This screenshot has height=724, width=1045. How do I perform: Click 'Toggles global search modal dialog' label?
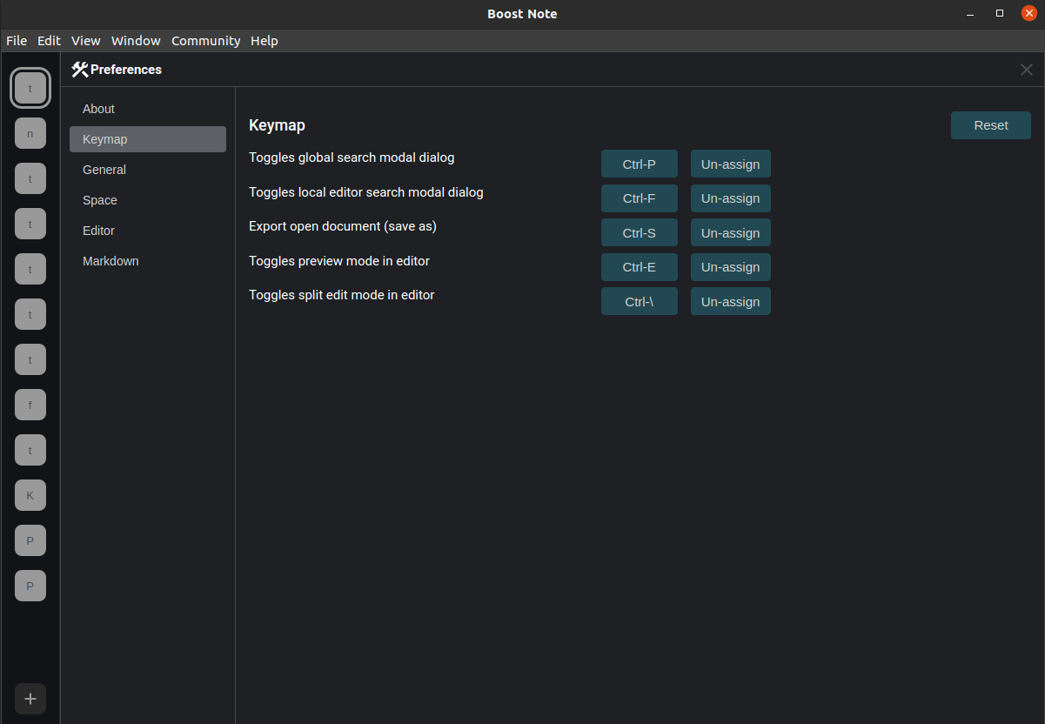(352, 158)
